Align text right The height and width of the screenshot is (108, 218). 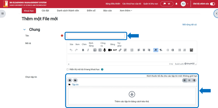coord(149,50)
